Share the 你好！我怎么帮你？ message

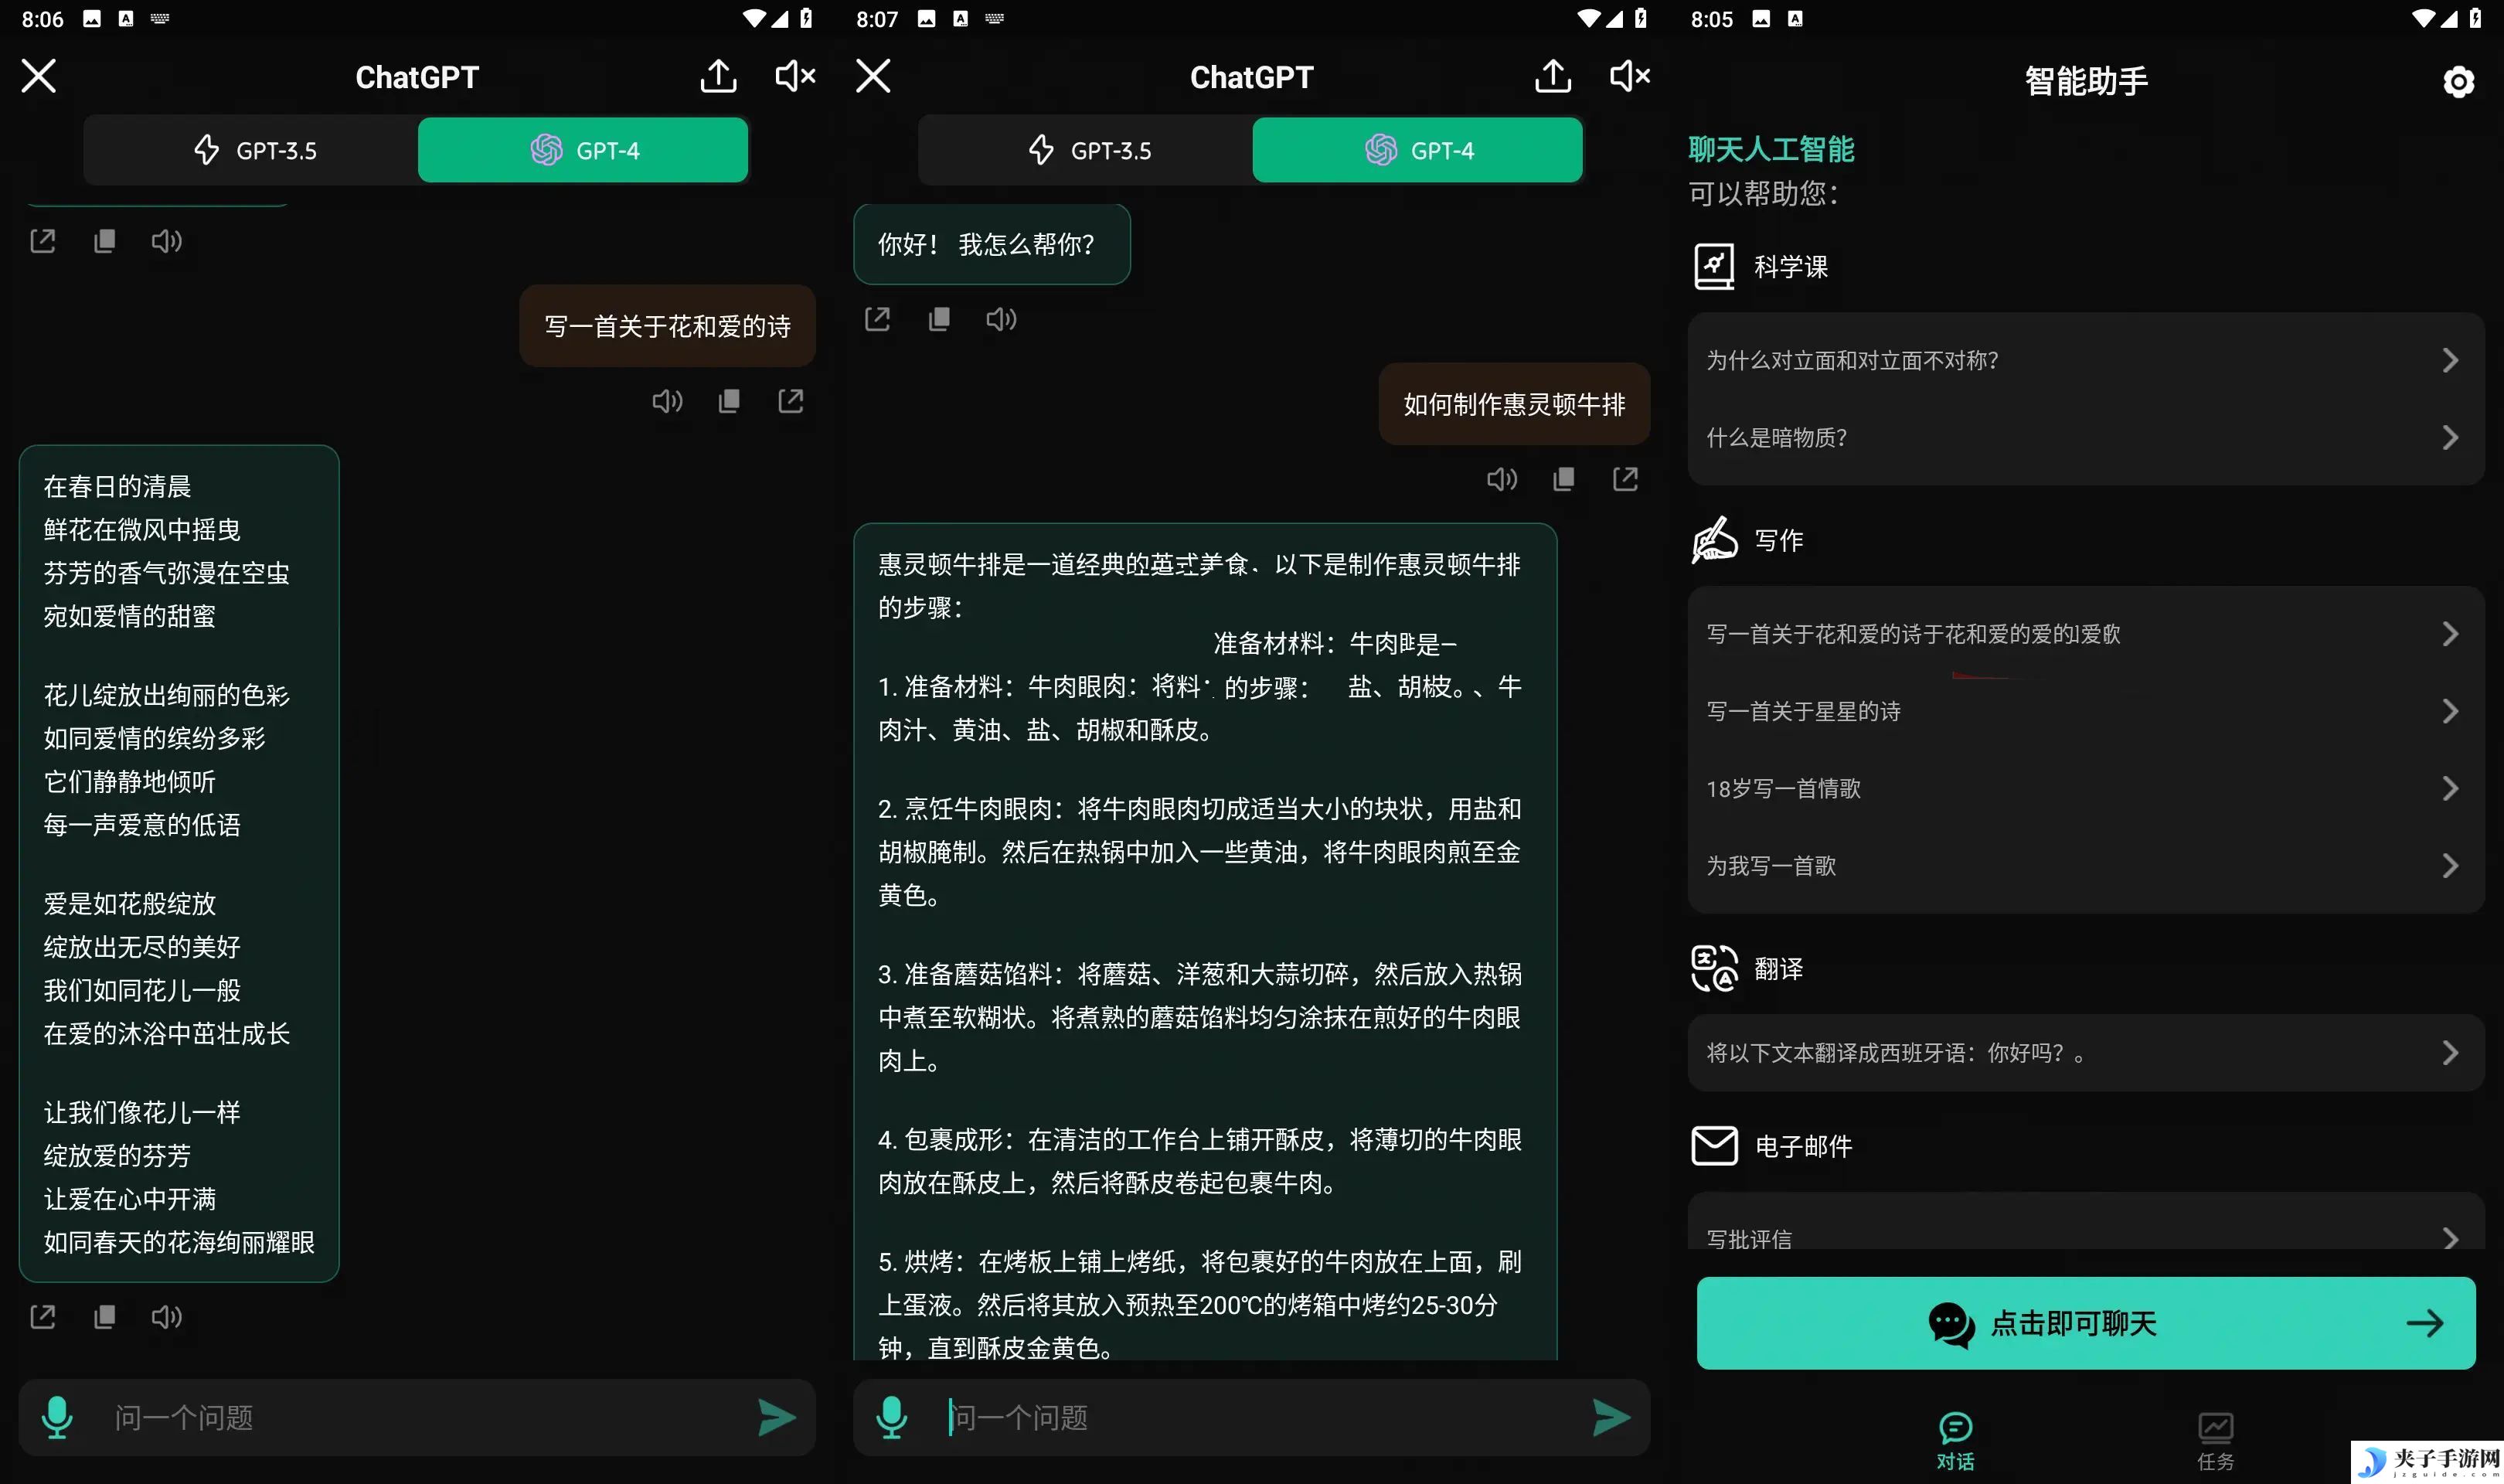pos(878,319)
